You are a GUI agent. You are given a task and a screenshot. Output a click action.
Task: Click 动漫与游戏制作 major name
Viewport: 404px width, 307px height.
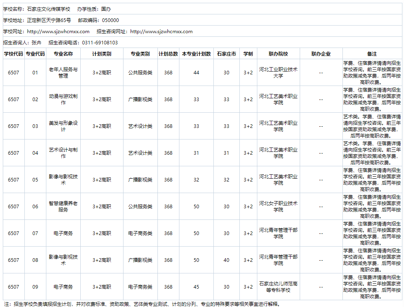[63, 99]
